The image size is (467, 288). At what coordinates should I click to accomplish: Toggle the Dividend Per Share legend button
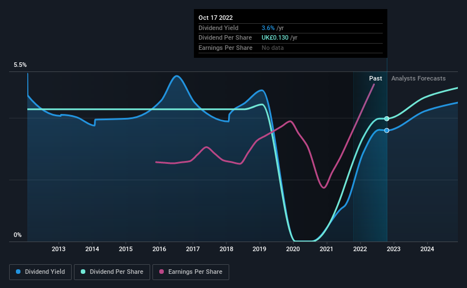[112, 272]
